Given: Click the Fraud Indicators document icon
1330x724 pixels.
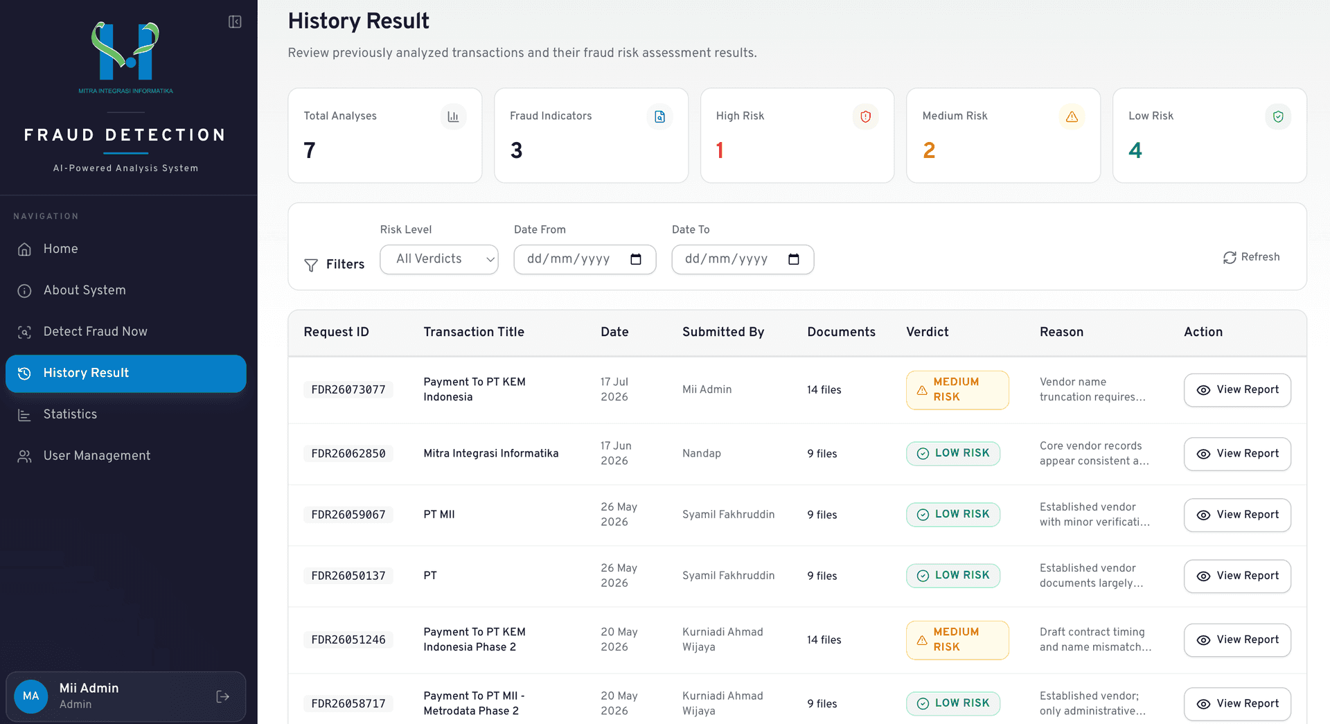Looking at the screenshot, I should pos(659,116).
